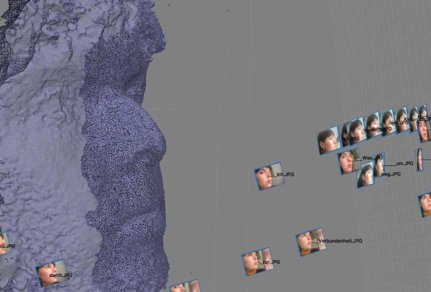The height and width of the screenshot is (292, 431).
Task: Click the 'weg.JPG' camera label
Action: point(391,174)
